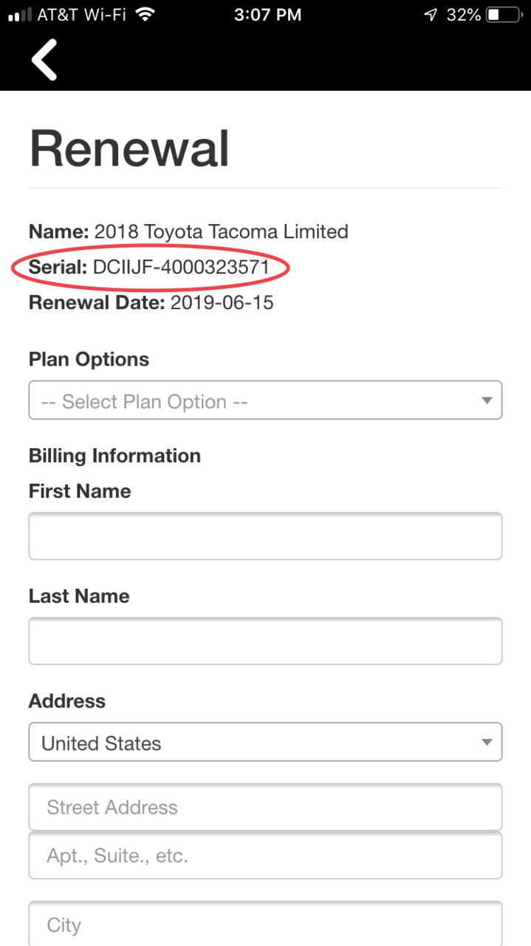Open the United States country dropdown
Screen dimensions: 531x946
[x=265, y=742]
